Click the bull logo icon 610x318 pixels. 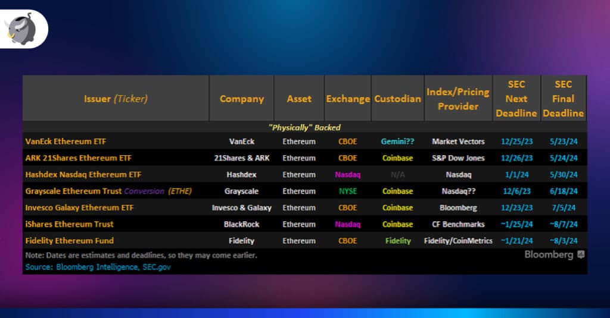21,29
